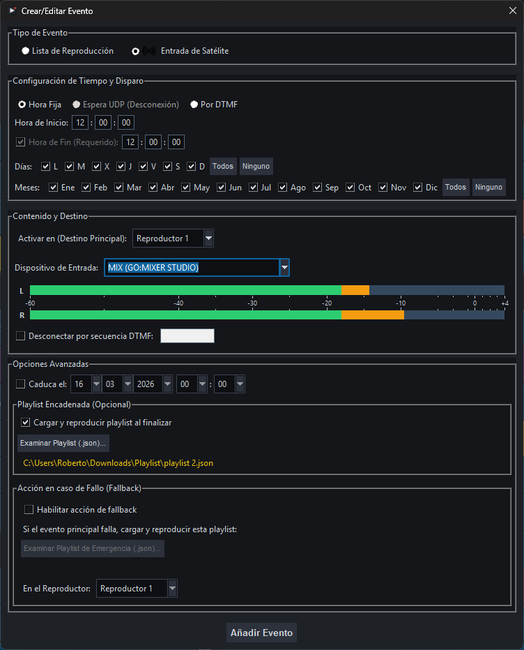Viewport: 524px width, 650px height.
Task: Toggle the Mar month checkbox
Action: 118,188
